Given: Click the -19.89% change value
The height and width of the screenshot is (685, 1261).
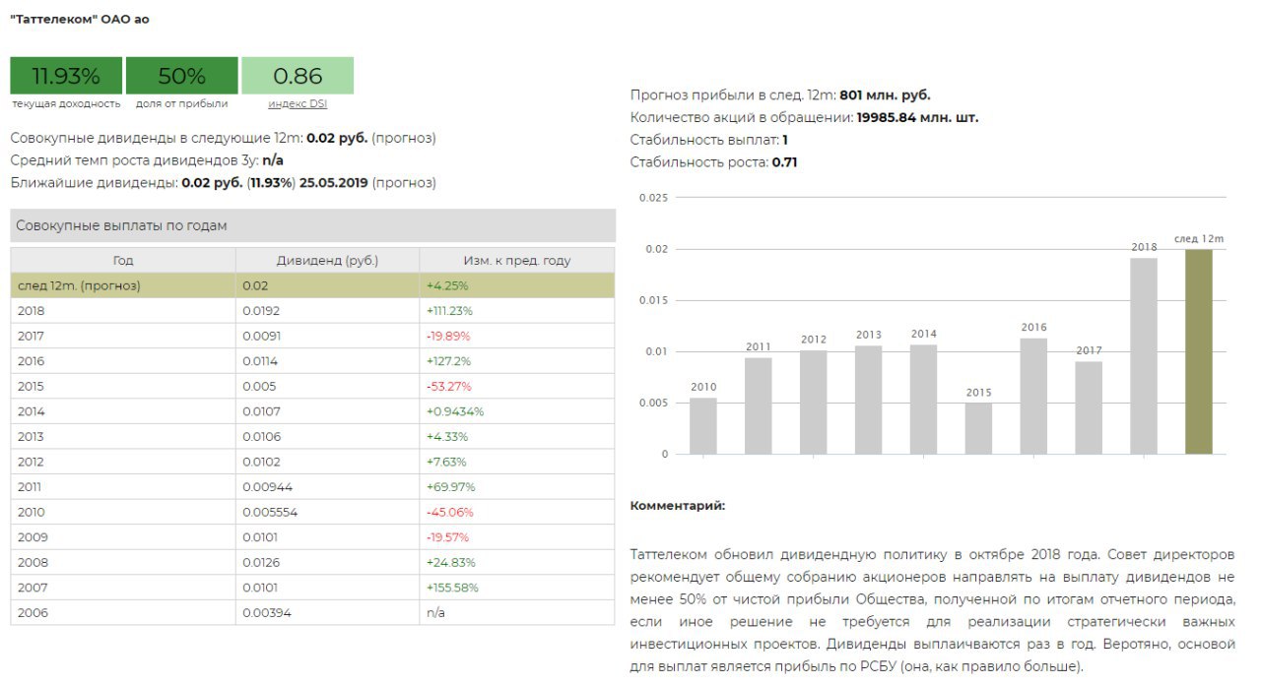Looking at the screenshot, I should (x=447, y=336).
